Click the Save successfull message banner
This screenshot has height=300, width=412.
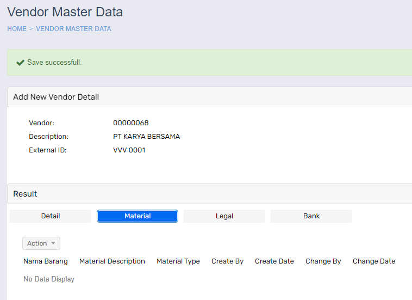[x=209, y=63]
